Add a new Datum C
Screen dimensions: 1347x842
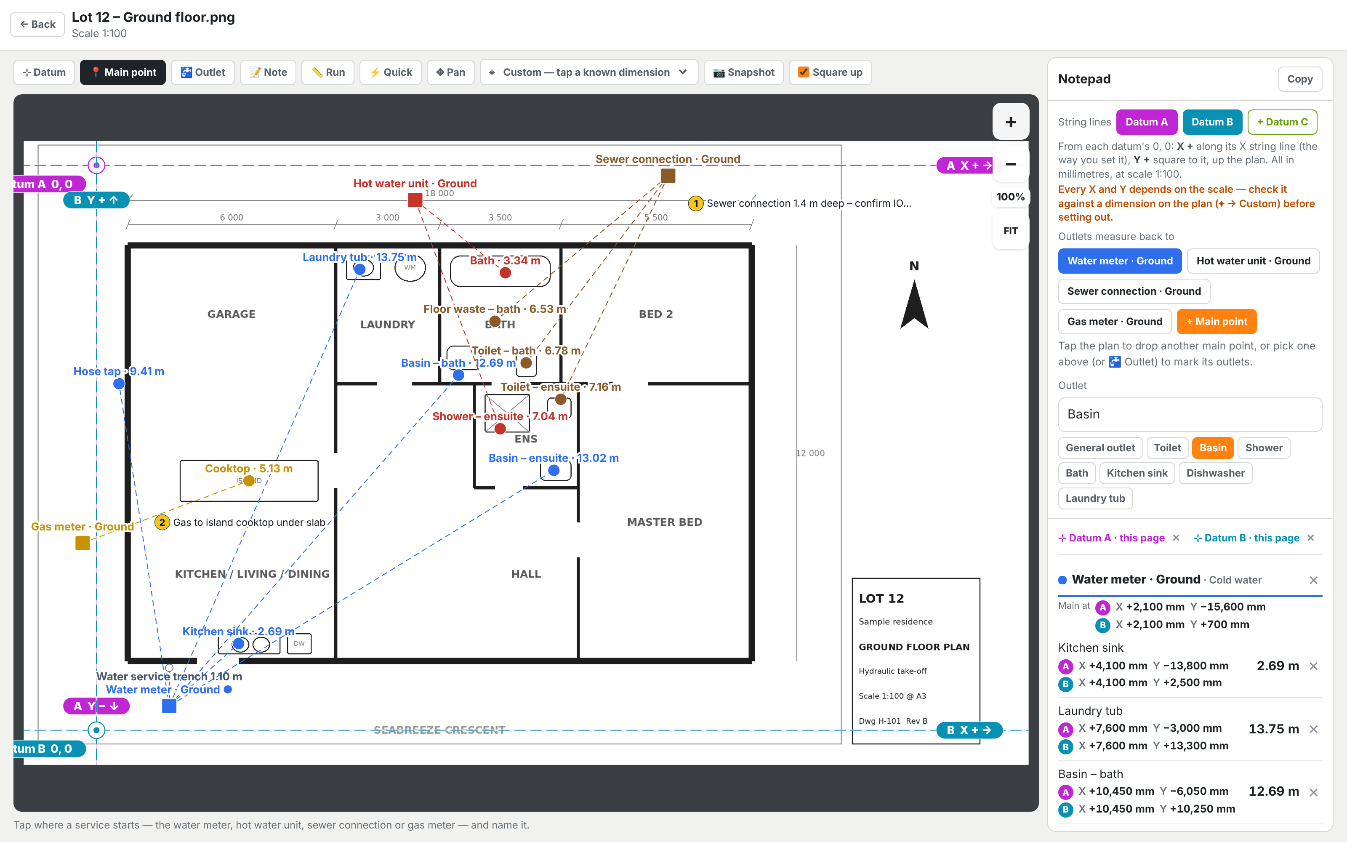point(1283,122)
